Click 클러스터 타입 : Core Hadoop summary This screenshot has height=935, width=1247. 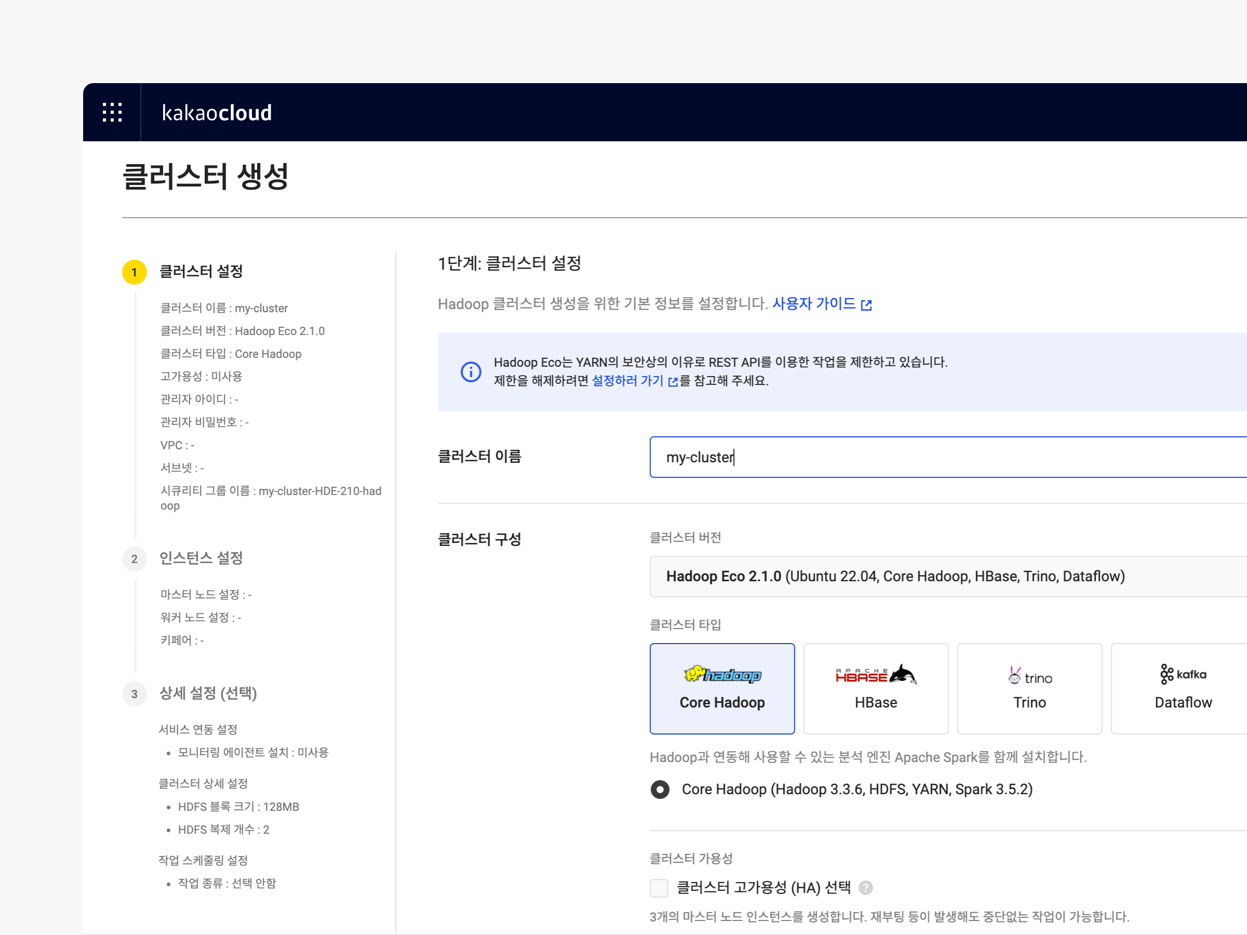point(231,353)
